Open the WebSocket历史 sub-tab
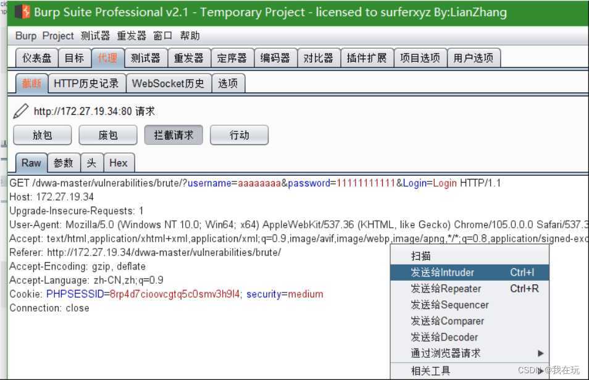 [x=169, y=83]
